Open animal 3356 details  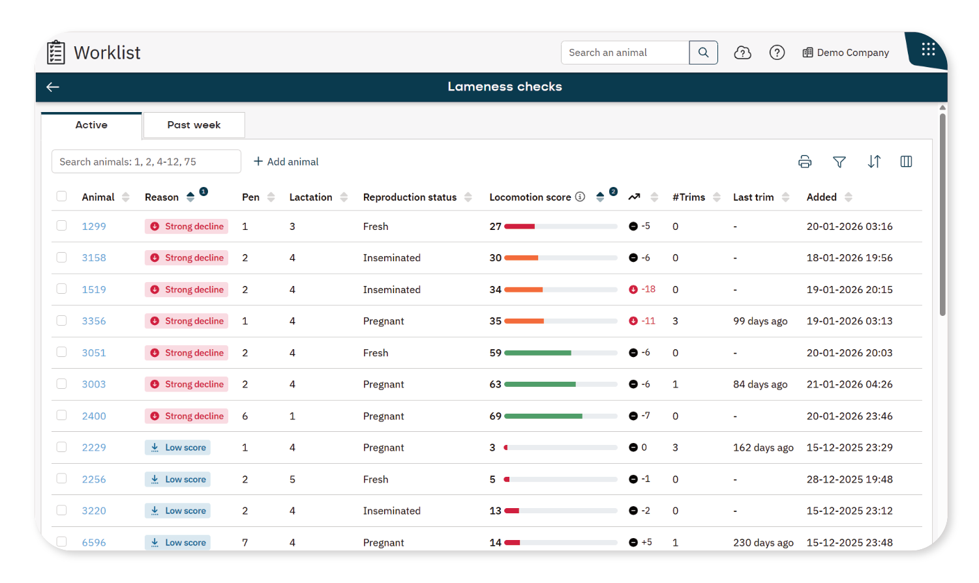point(94,321)
